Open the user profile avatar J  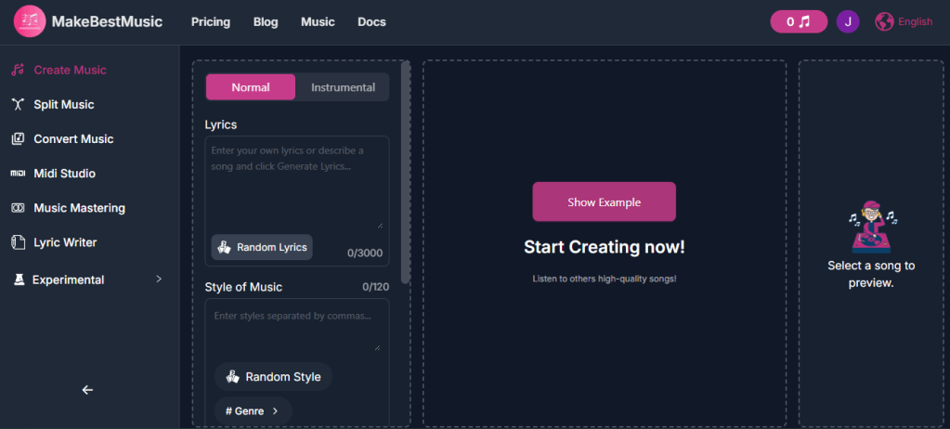(x=847, y=21)
